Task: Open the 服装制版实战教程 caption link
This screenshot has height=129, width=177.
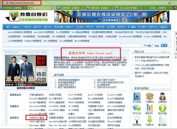Action: coord(26,88)
